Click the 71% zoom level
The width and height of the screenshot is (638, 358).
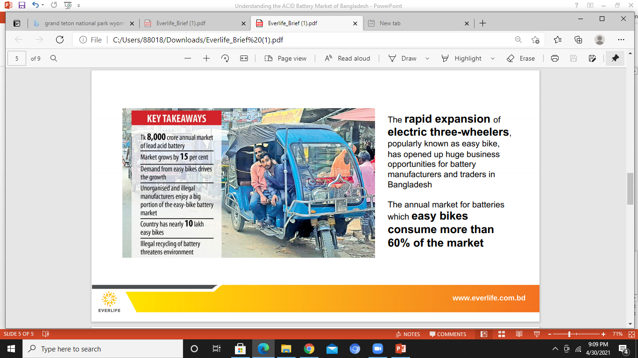(617, 334)
